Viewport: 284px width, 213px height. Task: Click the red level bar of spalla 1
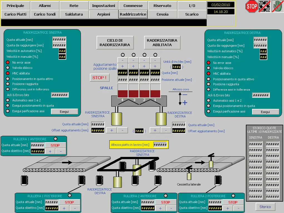[155, 93]
